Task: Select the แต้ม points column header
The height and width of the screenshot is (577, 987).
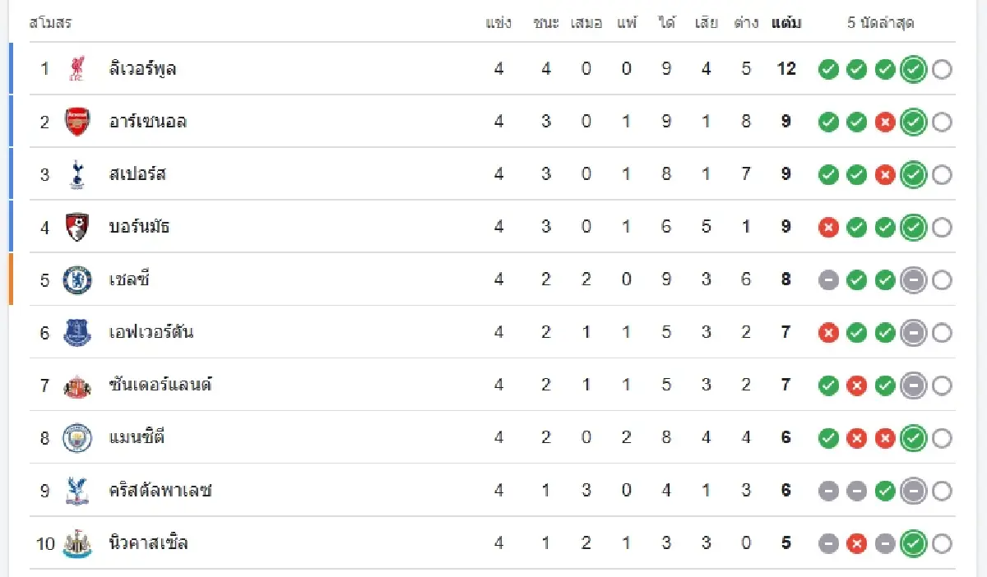Action: (786, 23)
